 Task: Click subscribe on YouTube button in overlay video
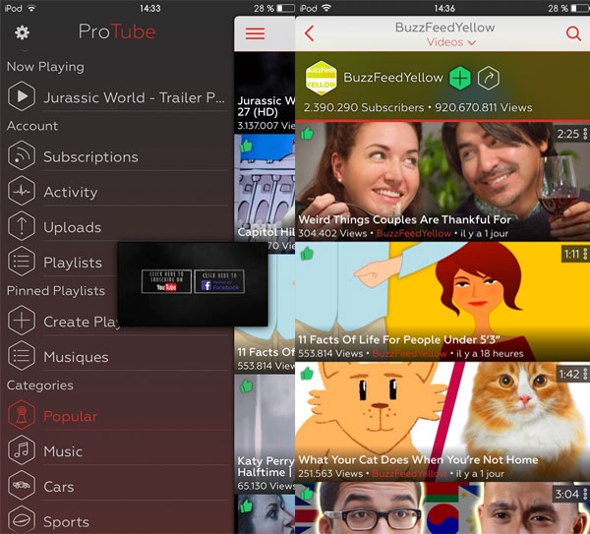pos(166,281)
